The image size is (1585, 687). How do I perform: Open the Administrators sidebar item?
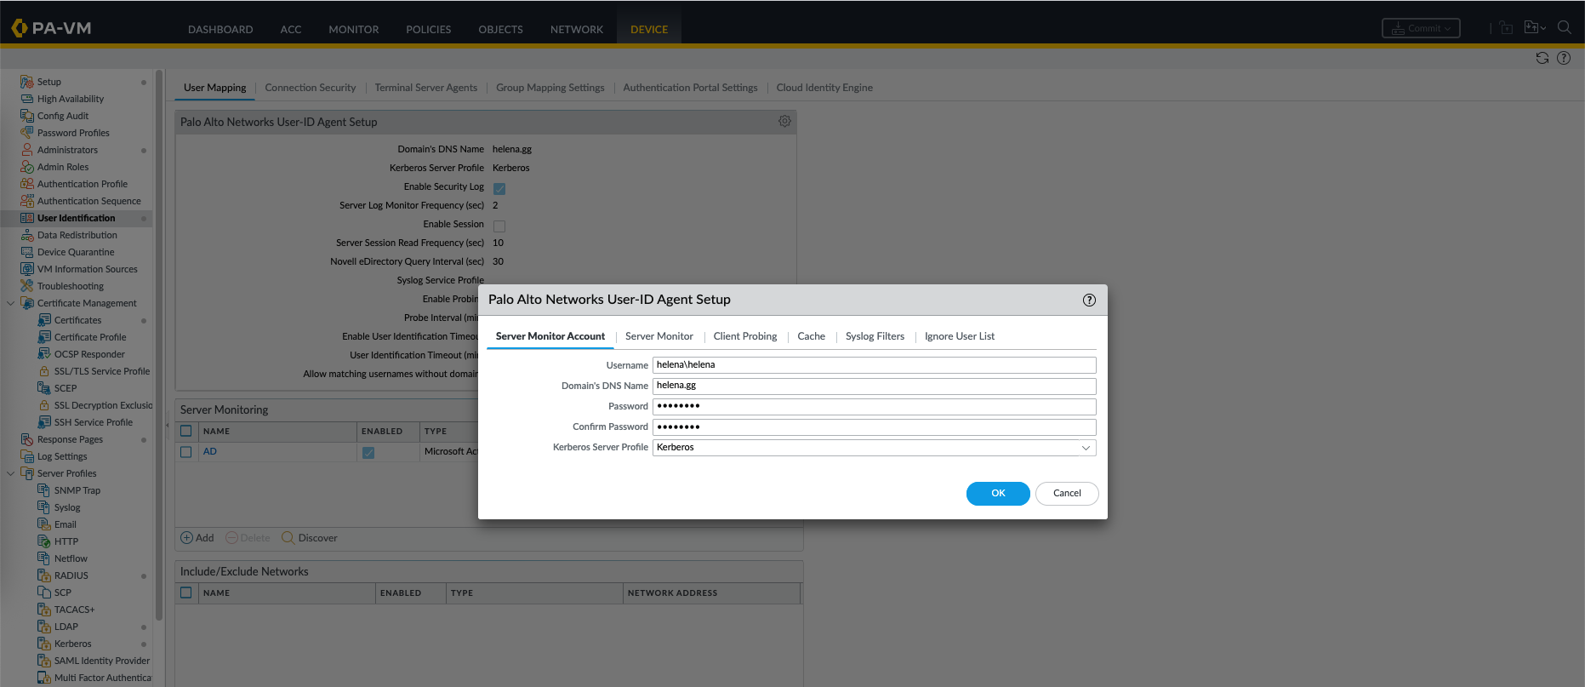pyautogui.click(x=67, y=150)
